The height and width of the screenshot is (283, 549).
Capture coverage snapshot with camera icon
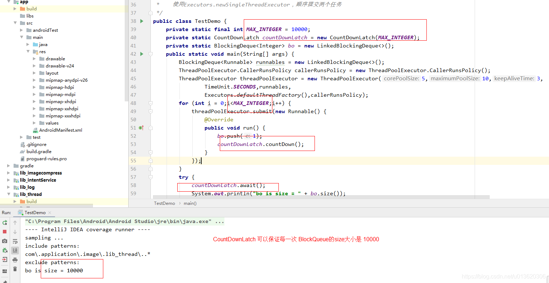pyautogui.click(x=5, y=241)
